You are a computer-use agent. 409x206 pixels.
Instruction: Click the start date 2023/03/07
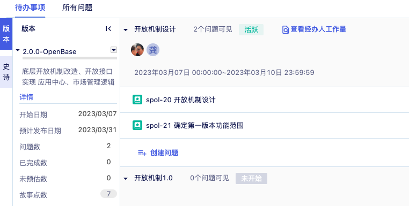tap(97, 113)
